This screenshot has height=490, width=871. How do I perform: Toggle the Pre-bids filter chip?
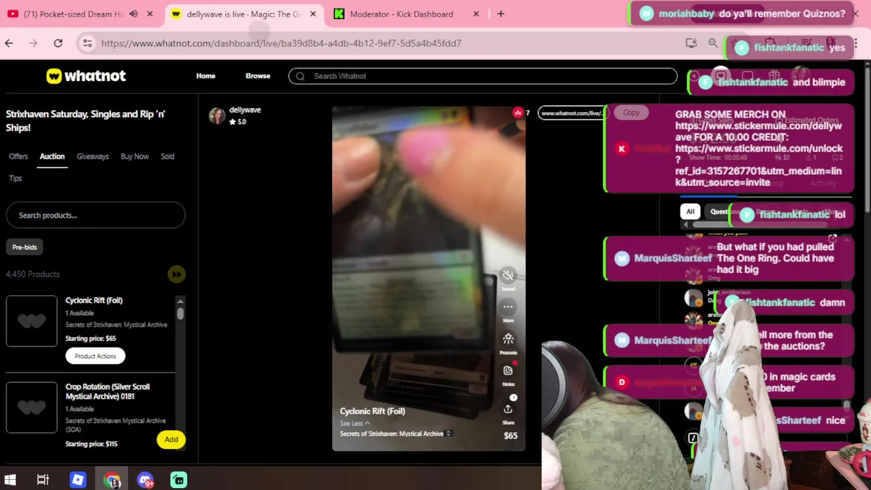tap(24, 247)
